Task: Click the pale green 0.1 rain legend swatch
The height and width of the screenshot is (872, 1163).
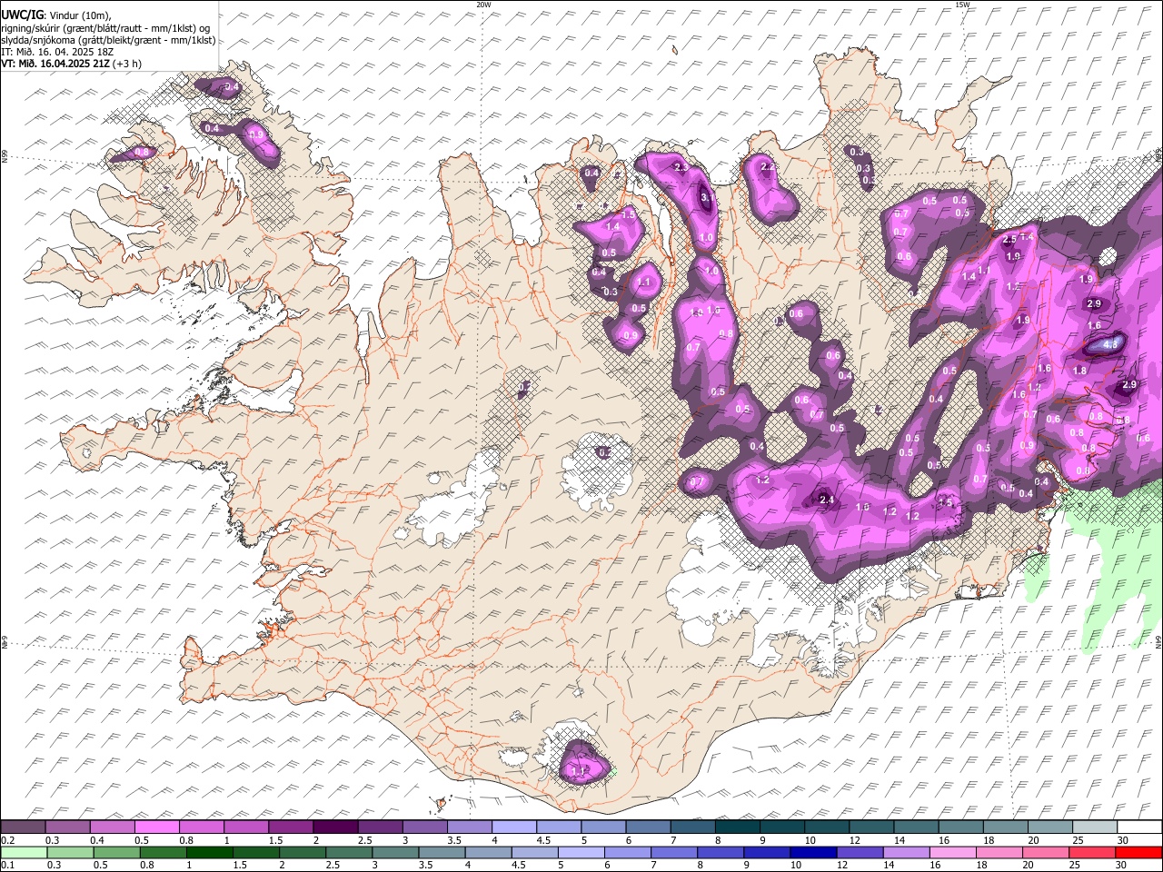Action: [x=24, y=852]
